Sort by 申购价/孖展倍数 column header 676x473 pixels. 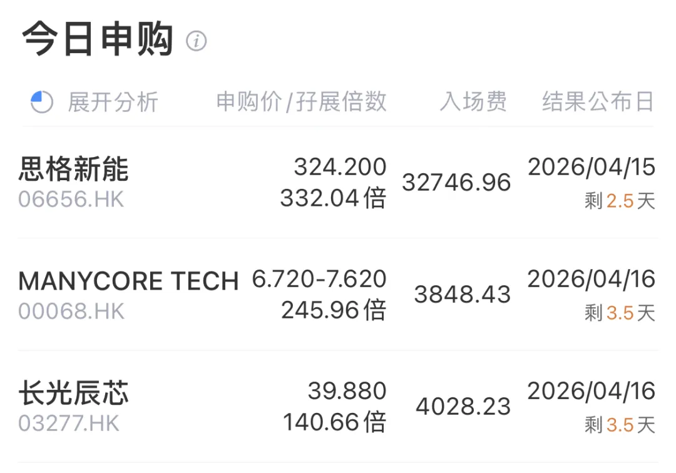(x=301, y=102)
